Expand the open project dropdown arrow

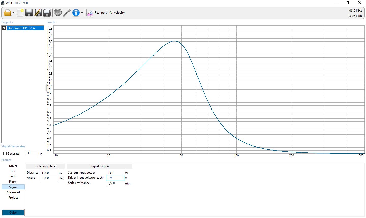point(13,13)
